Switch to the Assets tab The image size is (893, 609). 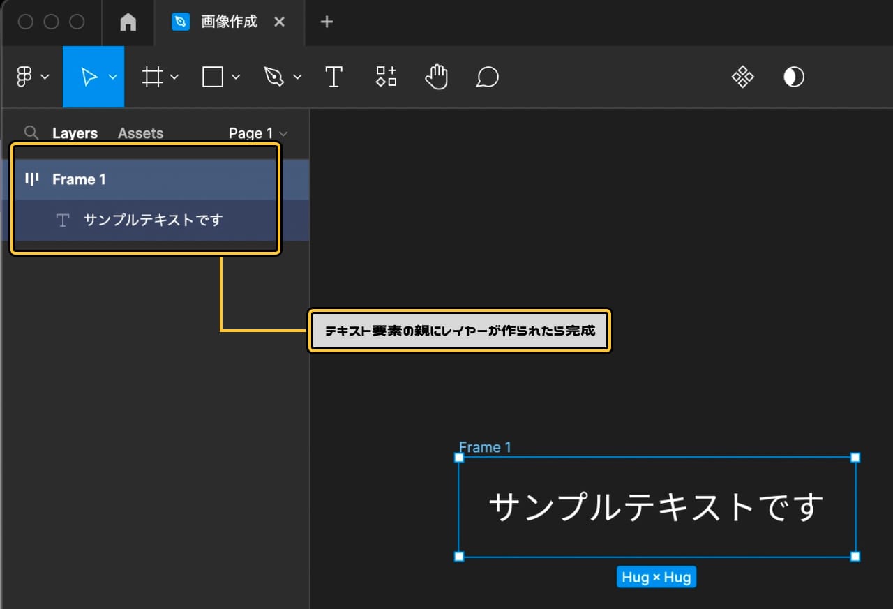pos(140,133)
